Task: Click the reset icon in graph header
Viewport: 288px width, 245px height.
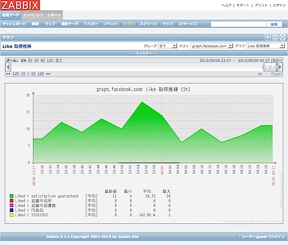Action: 275,37
